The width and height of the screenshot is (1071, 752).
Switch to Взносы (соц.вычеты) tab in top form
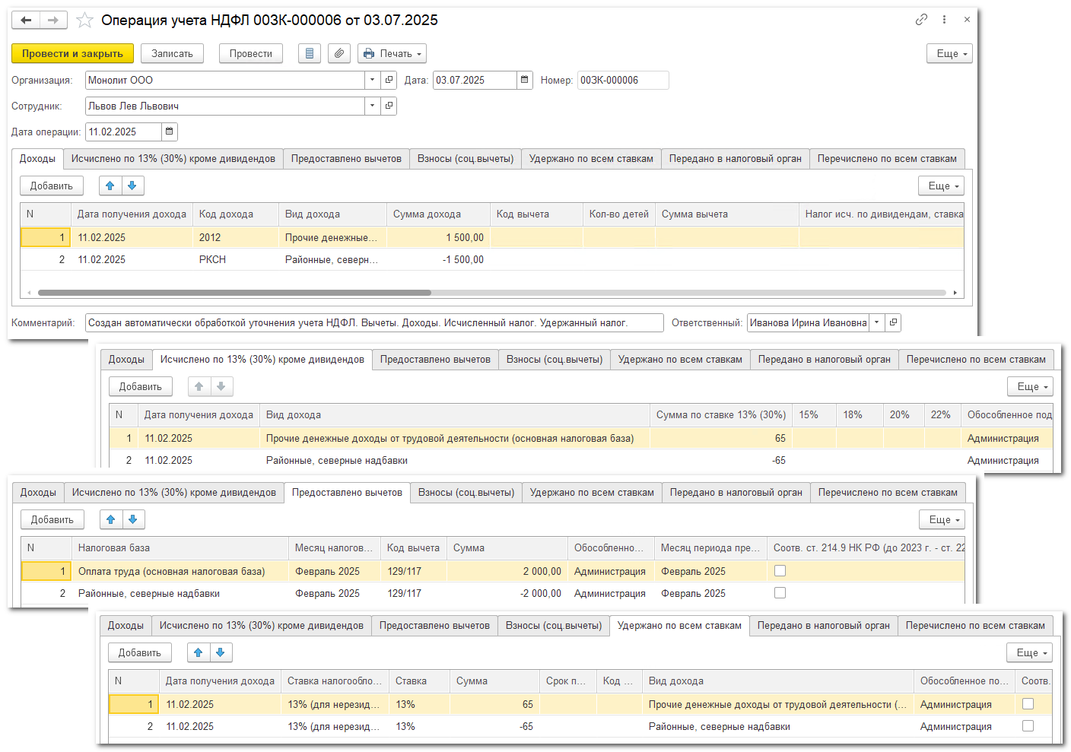[x=466, y=159]
